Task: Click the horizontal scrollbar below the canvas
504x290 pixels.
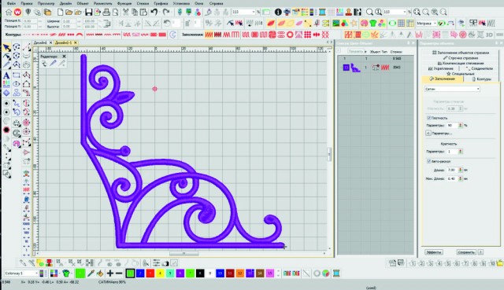Action: coord(183,253)
